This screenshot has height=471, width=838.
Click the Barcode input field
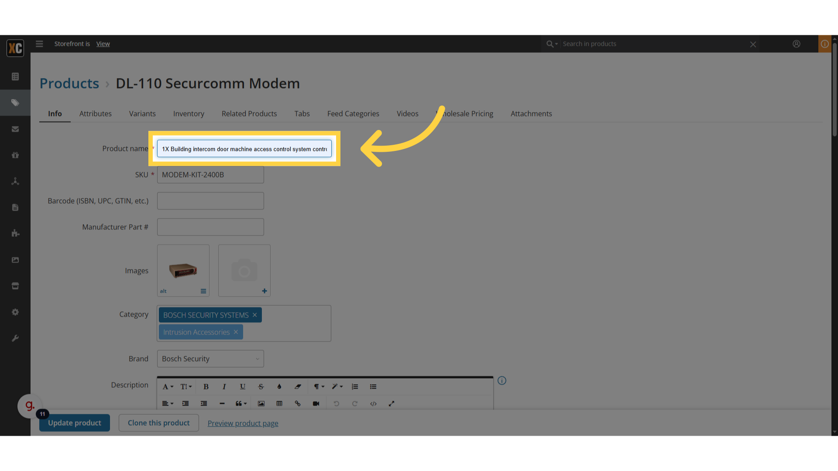click(x=210, y=201)
